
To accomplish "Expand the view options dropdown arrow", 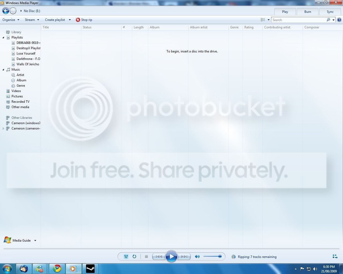I will pyautogui.click(x=269, y=20).
